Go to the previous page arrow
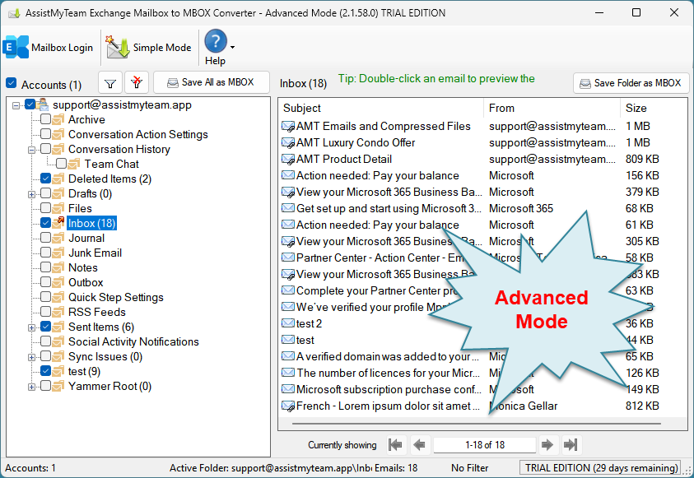The width and height of the screenshot is (694, 478). [x=419, y=445]
